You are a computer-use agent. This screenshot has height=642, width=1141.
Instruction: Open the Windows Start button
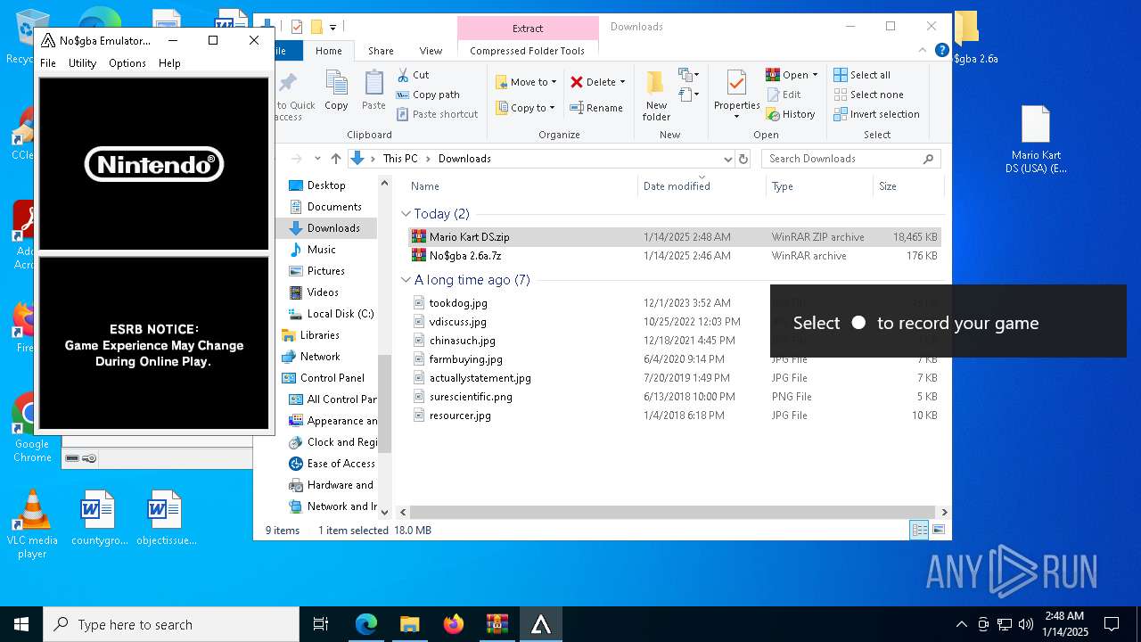(x=21, y=624)
